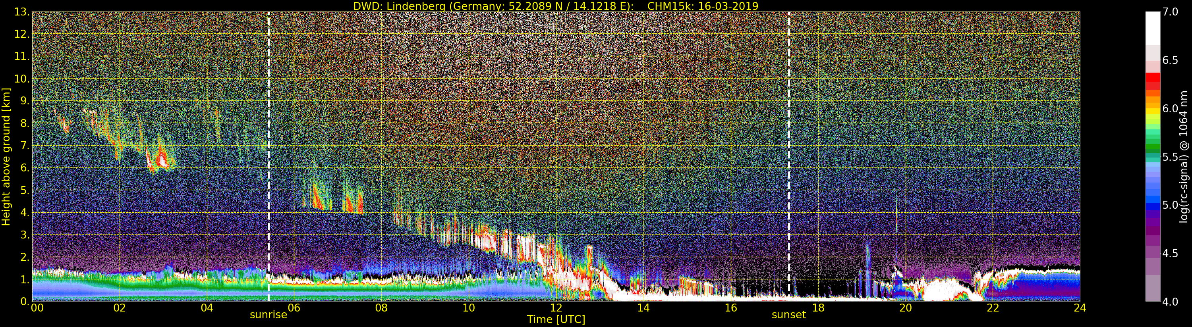Image resolution: width=1192 pixels, height=327 pixels.
Task: Click the '13.' height tick label
Action: (x=22, y=12)
